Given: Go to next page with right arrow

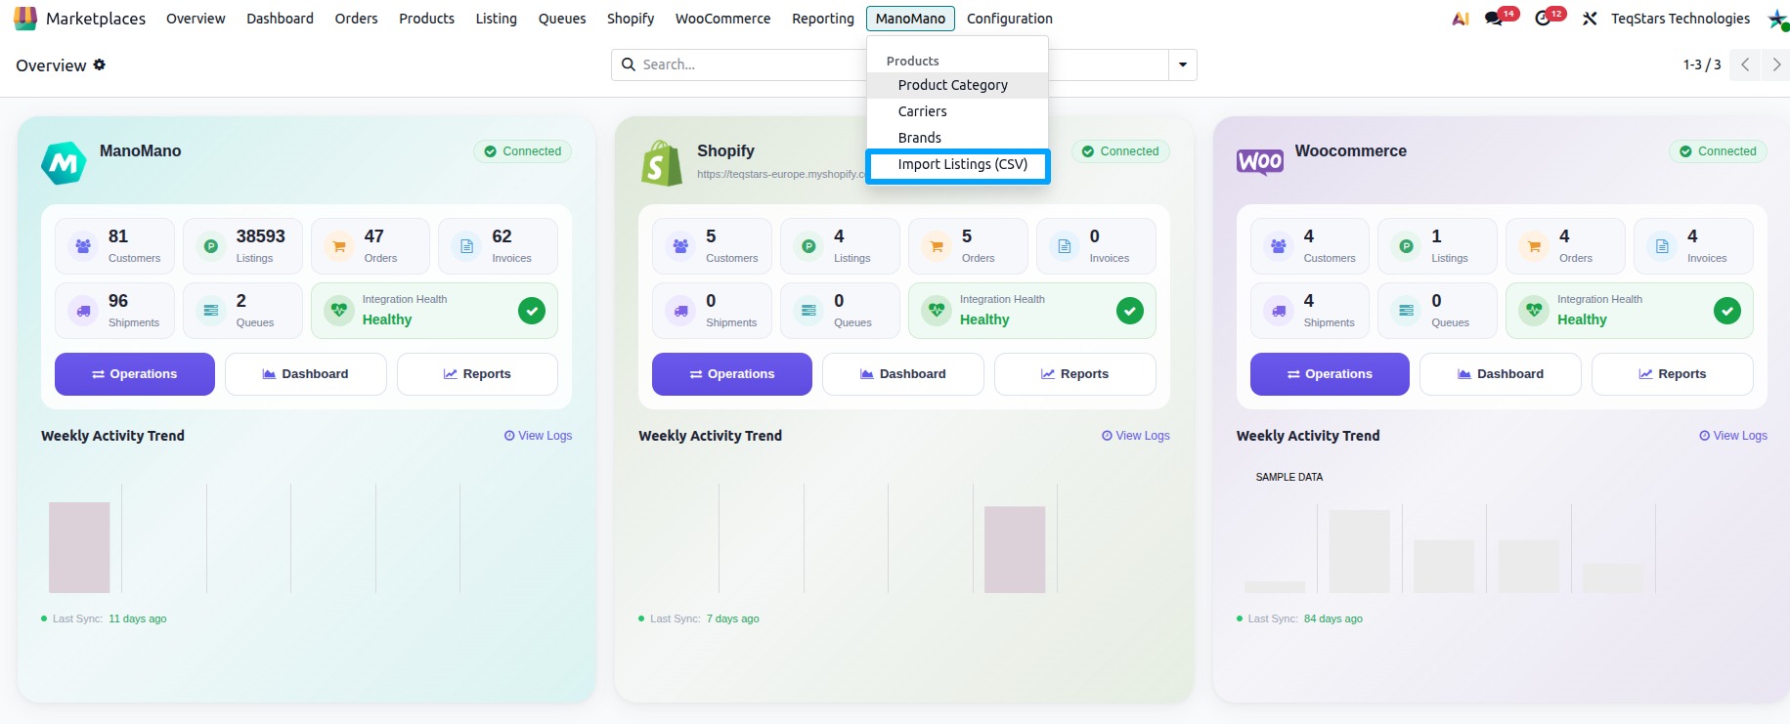Looking at the screenshot, I should coord(1775,64).
